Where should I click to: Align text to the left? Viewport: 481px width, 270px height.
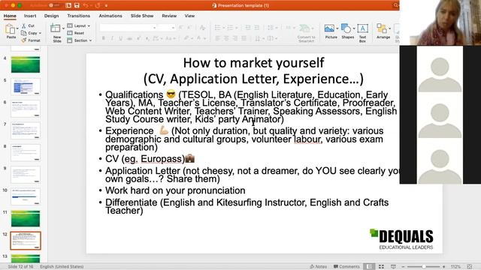click(x=217, y=38)
